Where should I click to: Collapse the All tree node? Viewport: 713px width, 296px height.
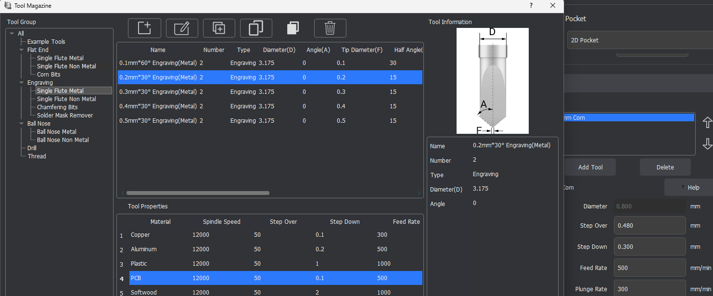pos(12,34)
